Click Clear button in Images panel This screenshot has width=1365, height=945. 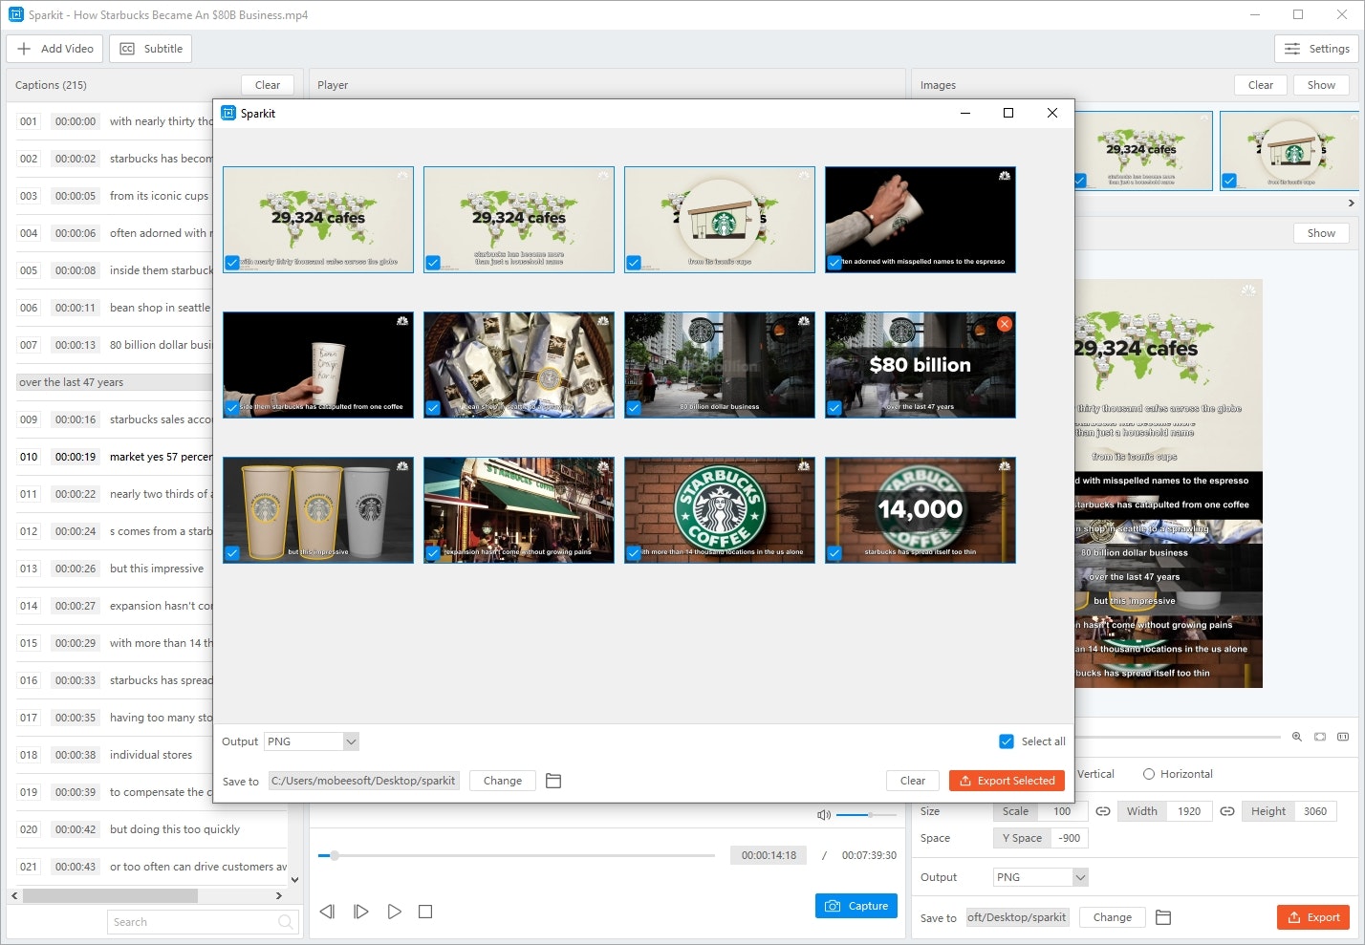pos(1261,85)
